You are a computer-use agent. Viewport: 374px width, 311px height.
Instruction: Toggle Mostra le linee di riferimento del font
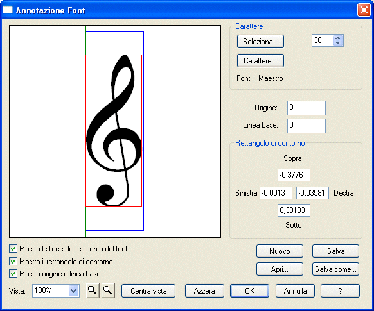tap(13, 249)
